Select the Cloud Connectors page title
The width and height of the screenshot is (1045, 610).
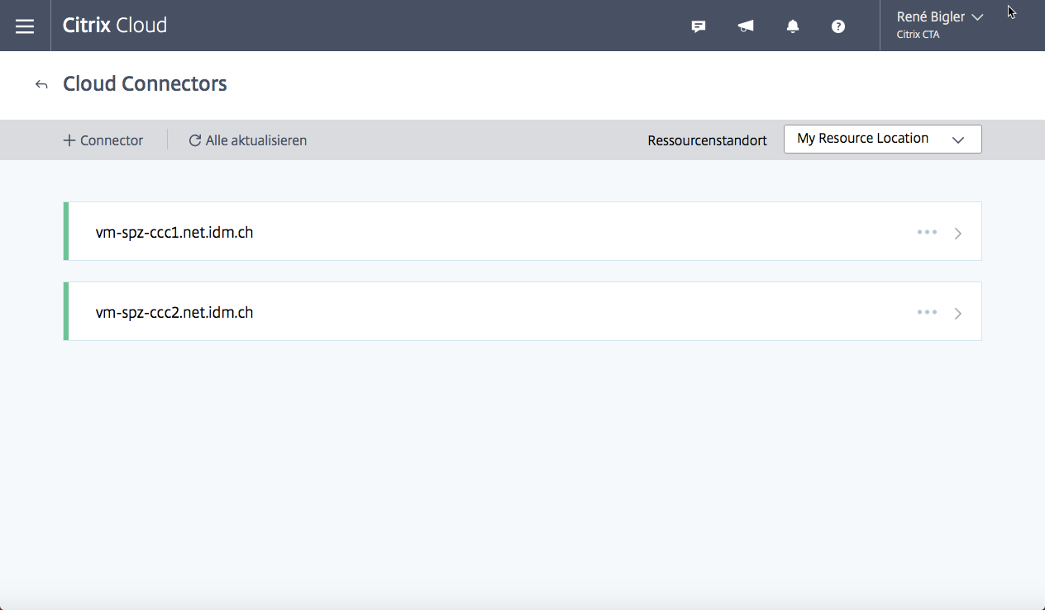[x=145, y=83]
